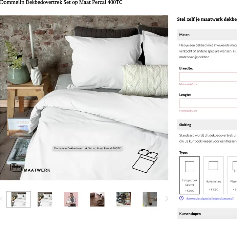
Task: Open thumbnail of man in vest
Action: click(71, 199)
